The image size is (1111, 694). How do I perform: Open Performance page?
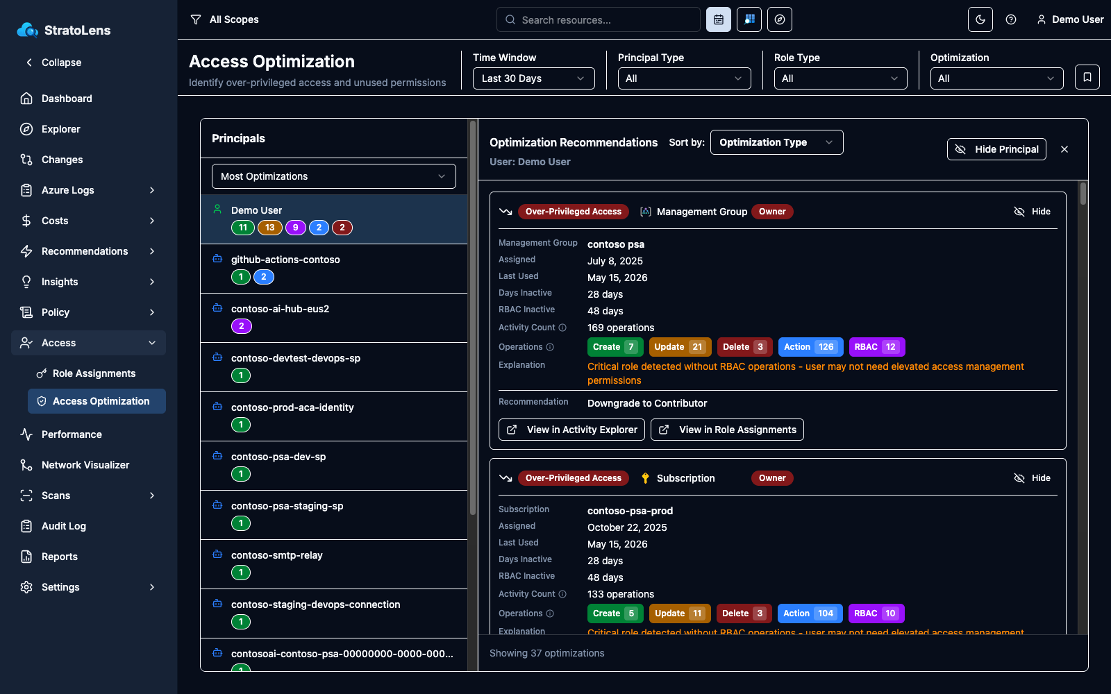tap(88, 434)
